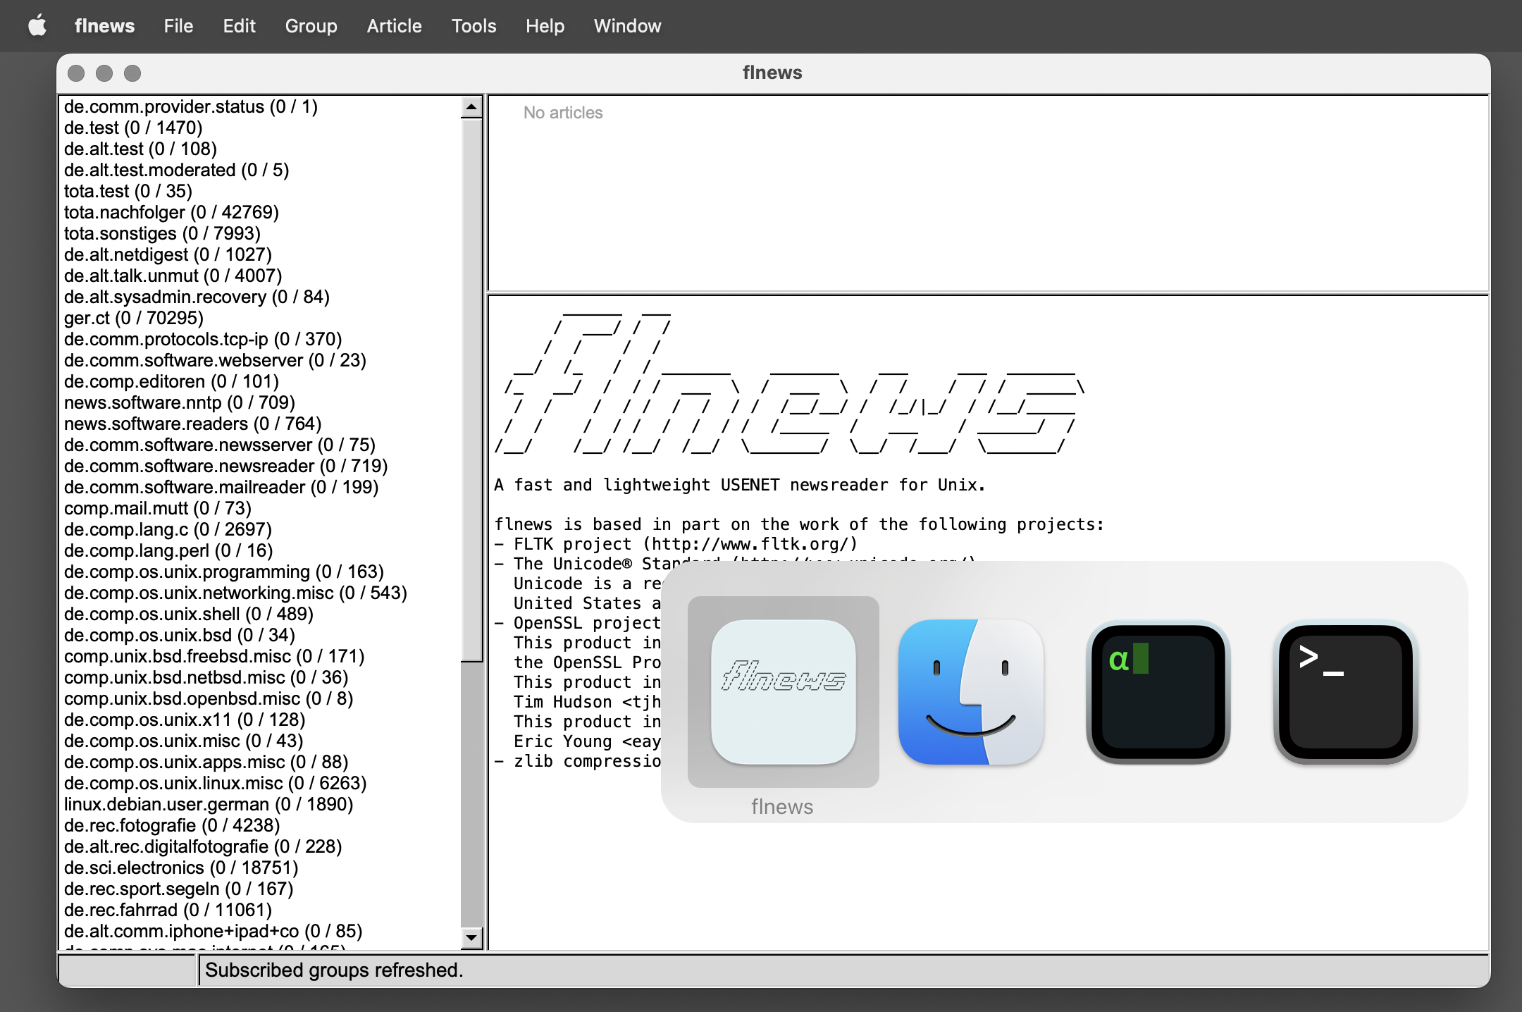Select the de.comp.lang.c newsgroup

168,529
